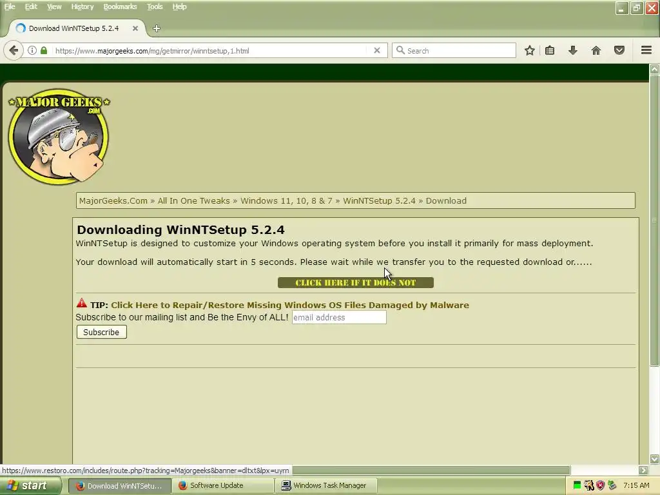Click the green CPU usage tray icon

point(577,485)
